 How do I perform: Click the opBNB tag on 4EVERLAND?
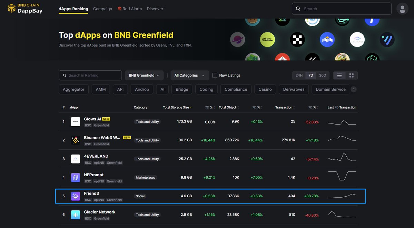(x=99, y=163)
